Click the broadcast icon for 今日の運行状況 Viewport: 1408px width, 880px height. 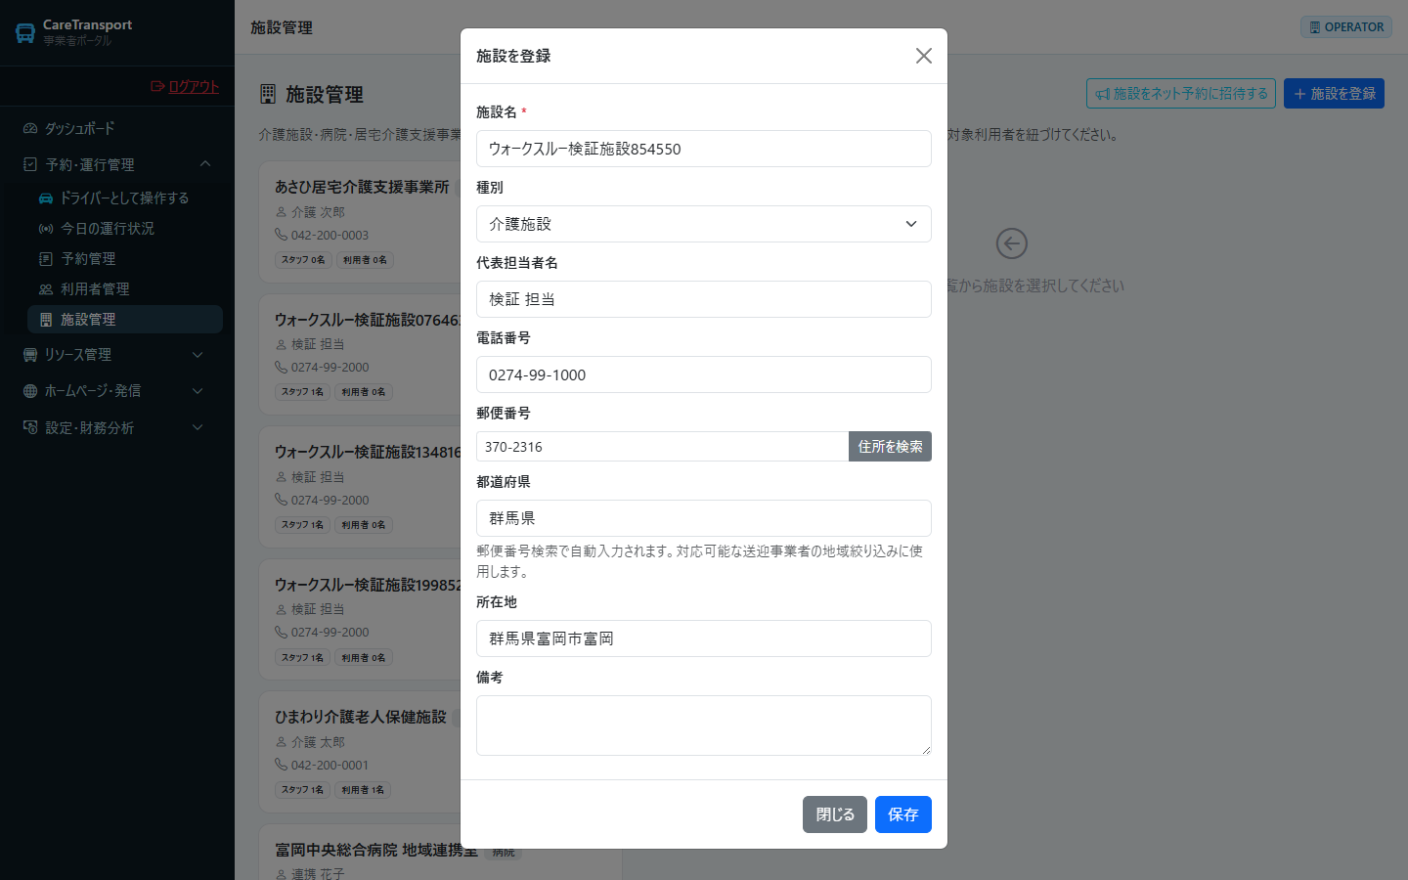click(x=46, y=228)
